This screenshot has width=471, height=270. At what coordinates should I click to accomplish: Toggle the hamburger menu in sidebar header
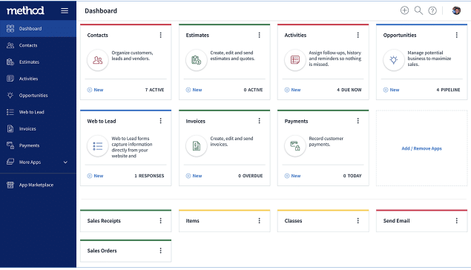[65, 11]
